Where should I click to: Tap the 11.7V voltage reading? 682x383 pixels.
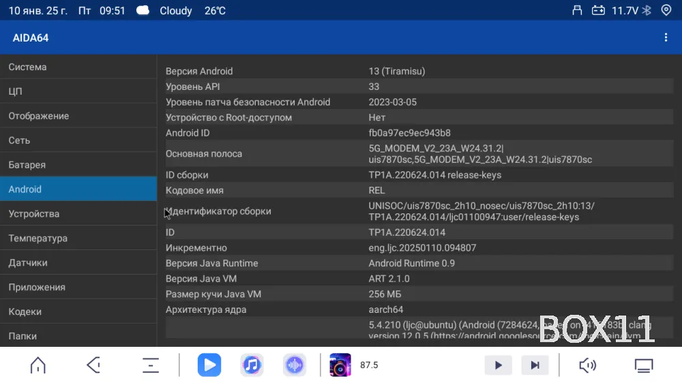(625, 10)
